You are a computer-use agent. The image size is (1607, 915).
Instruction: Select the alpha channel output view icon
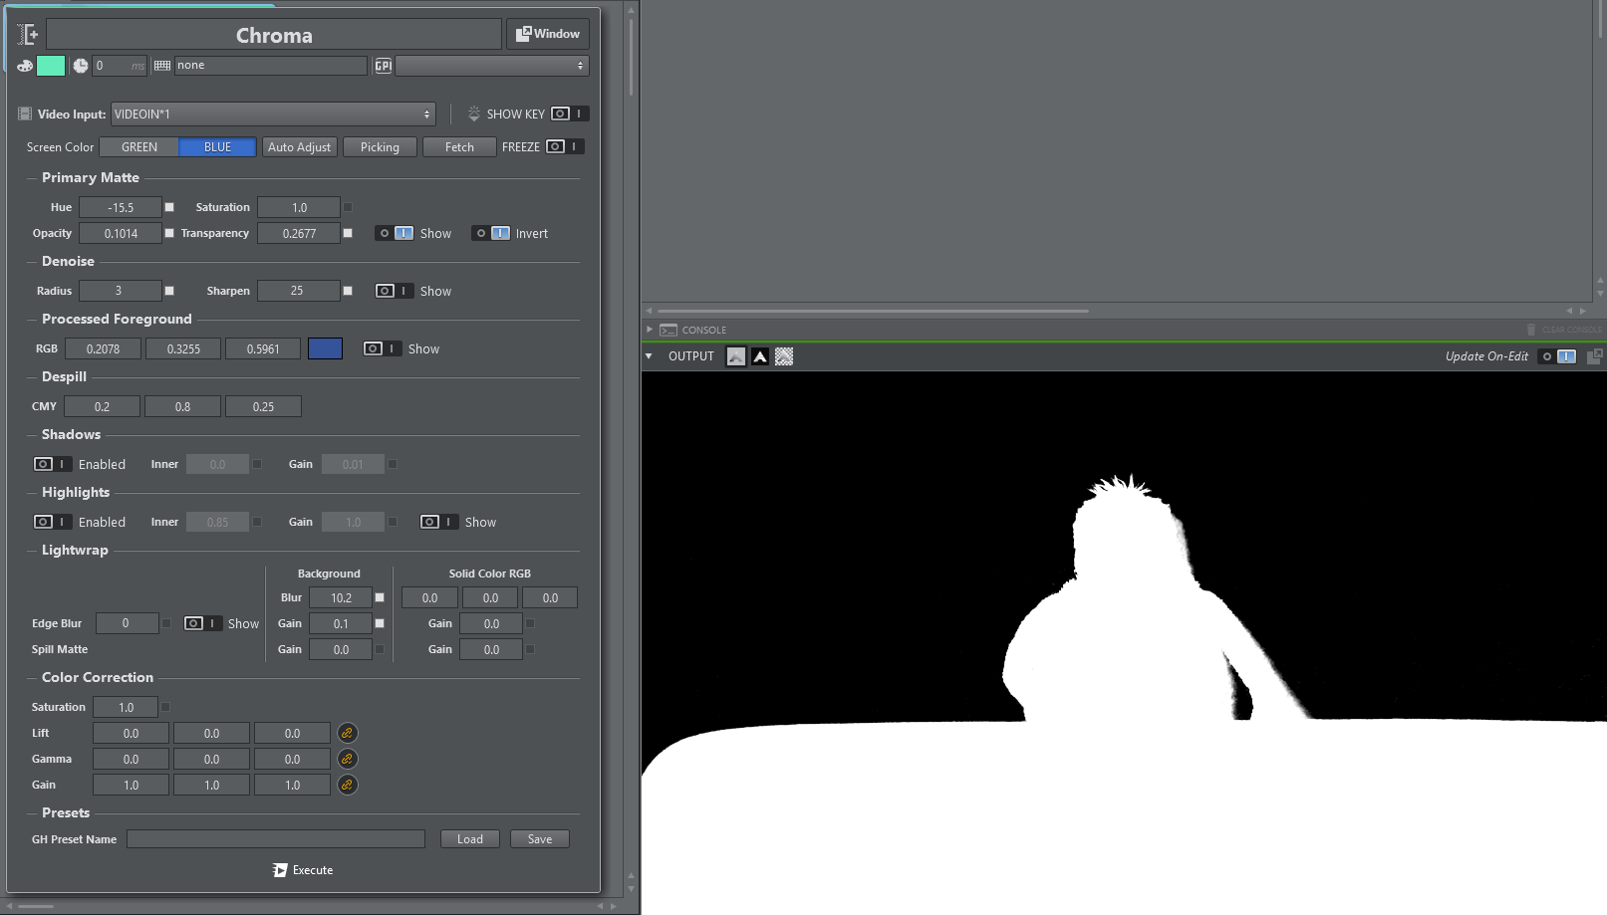pyautogui.click(x=760, y=356)
